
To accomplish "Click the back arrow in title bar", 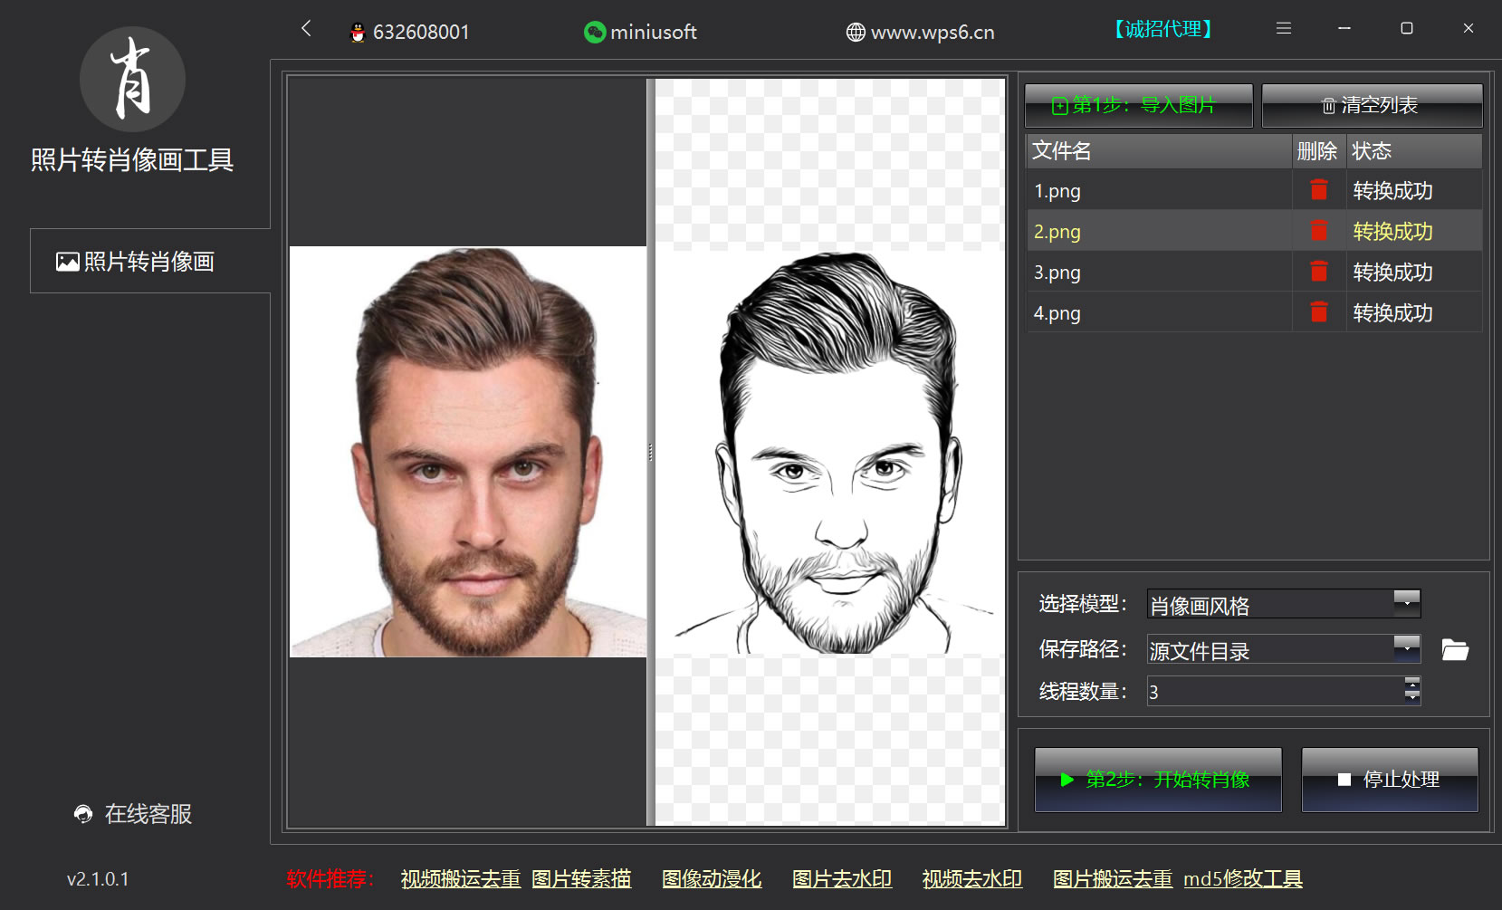I will coord(306,29).
